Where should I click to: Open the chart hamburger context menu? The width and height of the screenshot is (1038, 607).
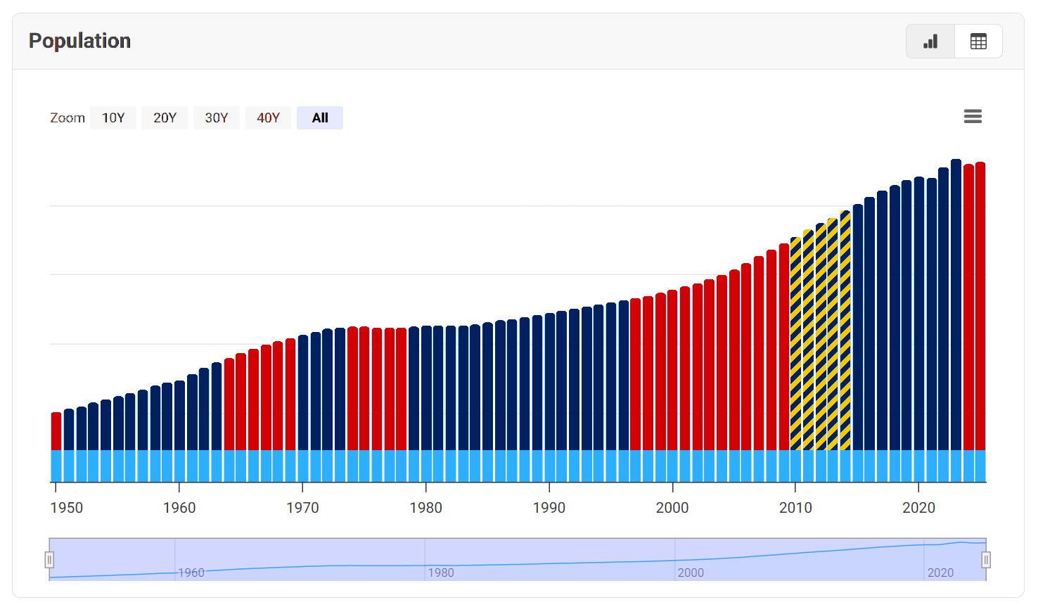(973, 117)
